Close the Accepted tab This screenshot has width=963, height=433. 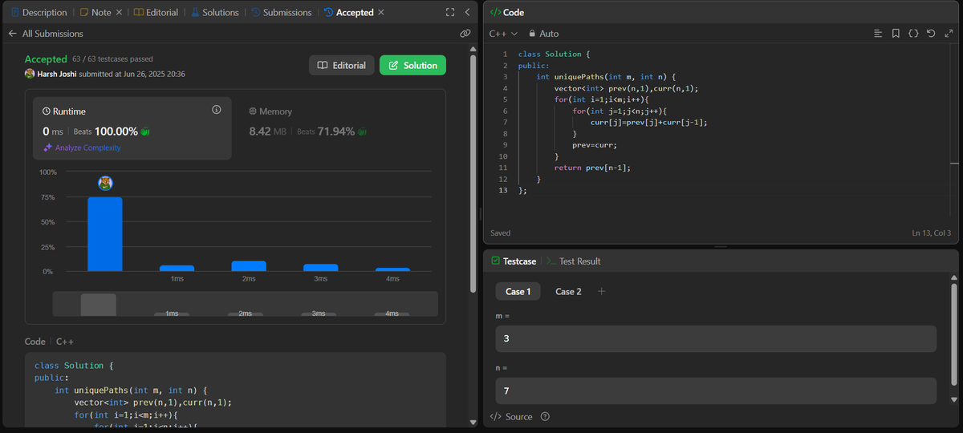381,13
